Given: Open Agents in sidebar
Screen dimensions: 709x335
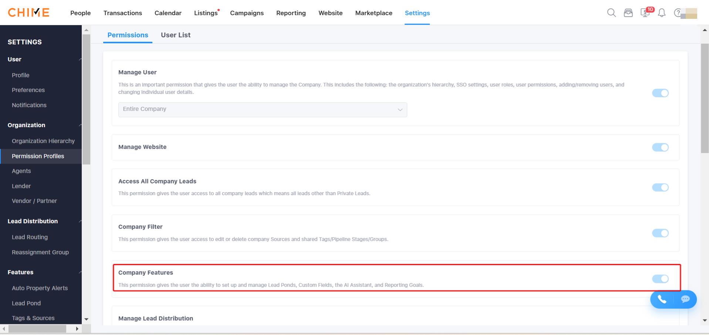Looking at the screenshot, I should (x=21, y=171).
